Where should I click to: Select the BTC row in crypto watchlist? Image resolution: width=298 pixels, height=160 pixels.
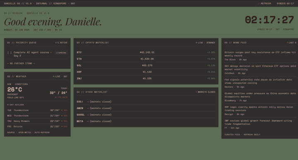(x=146, y=53)
